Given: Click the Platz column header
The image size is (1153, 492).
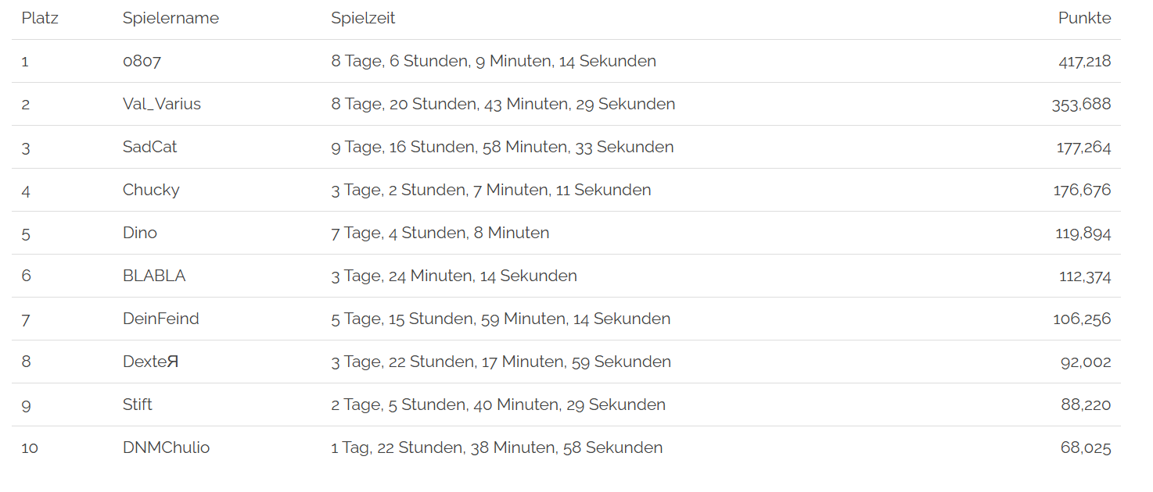Looking at the screenshot, I should [40, 19].
